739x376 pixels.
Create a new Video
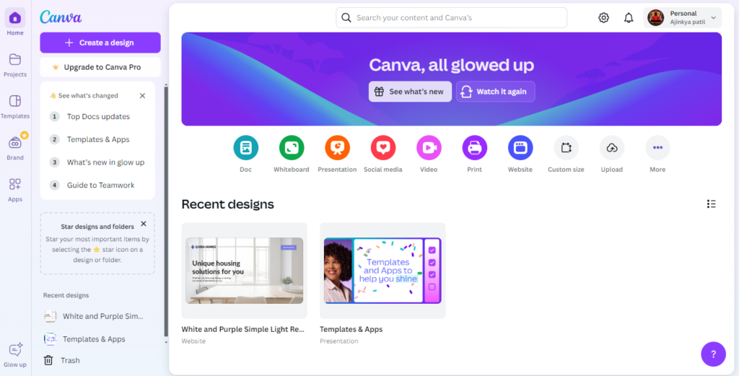tap(429, 148)
